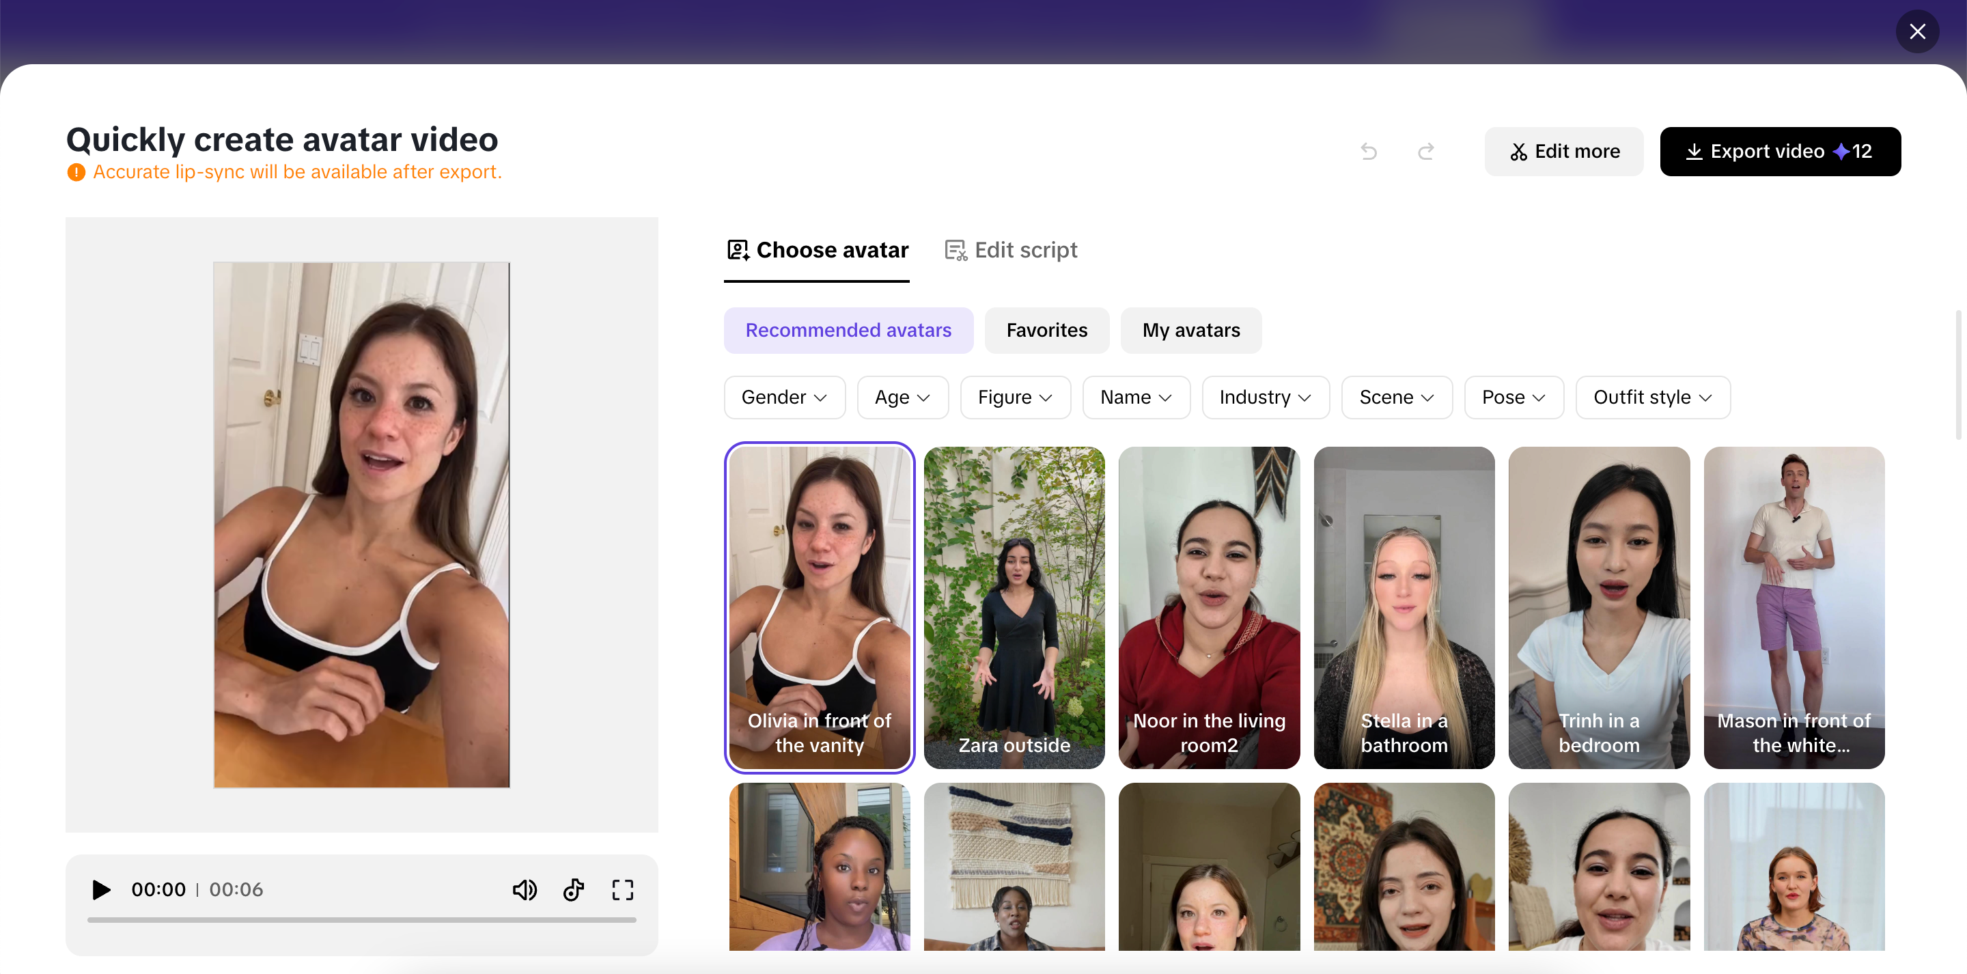Open the Edit more scissors button
The image size is (1967, 974).
pos(1563,151)
